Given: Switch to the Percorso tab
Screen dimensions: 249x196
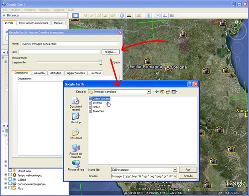Looking at the screenshot, I should [x=96, y=73].
